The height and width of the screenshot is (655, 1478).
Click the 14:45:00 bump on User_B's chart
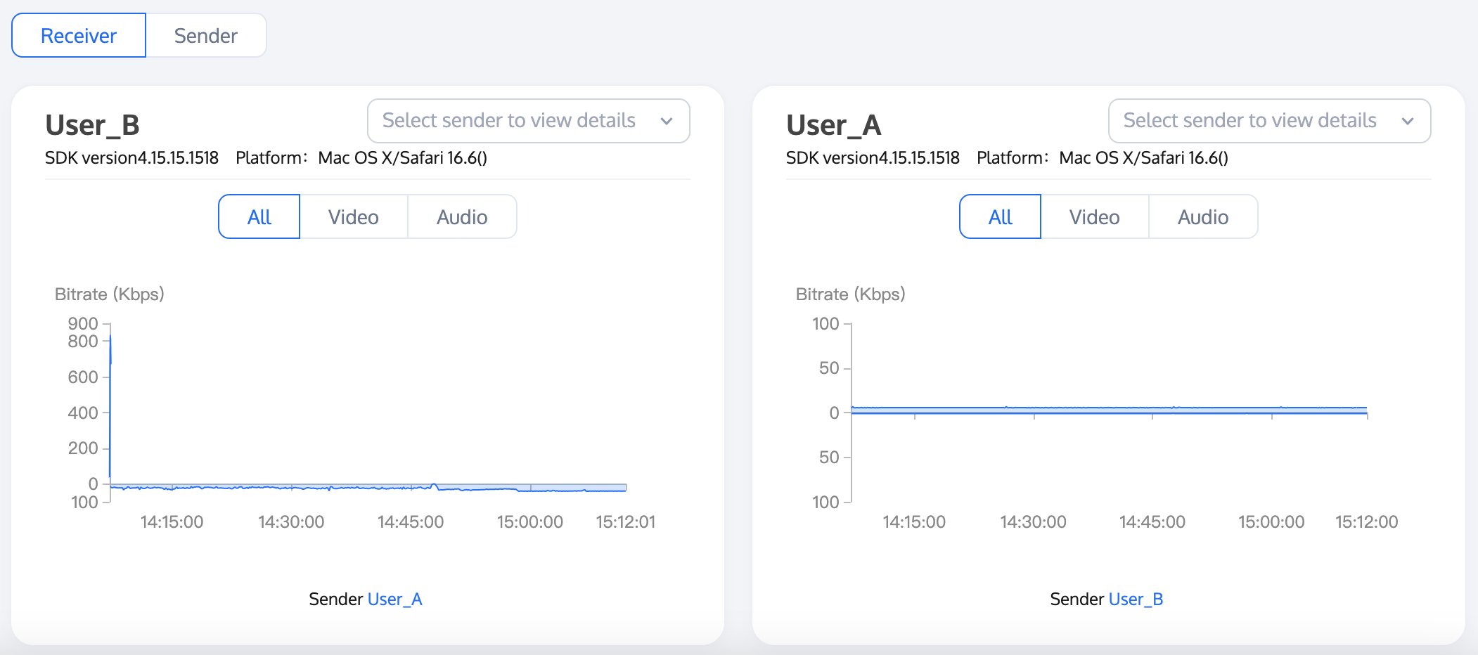[x=434, y=485]
